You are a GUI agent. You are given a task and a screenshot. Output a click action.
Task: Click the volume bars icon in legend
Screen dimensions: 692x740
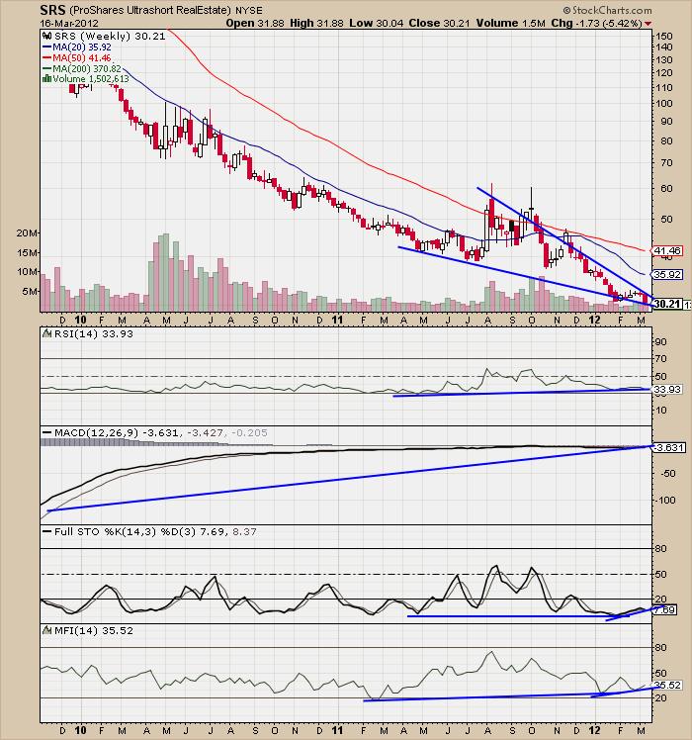pyautogui.click(x=47, y=79)
